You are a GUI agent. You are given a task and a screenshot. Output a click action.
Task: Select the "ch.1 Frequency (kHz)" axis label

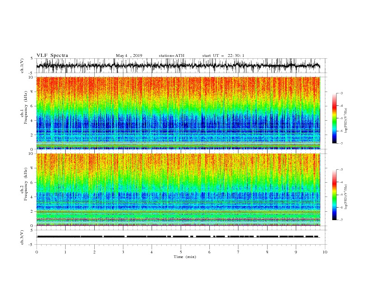[x=24, y=106]
